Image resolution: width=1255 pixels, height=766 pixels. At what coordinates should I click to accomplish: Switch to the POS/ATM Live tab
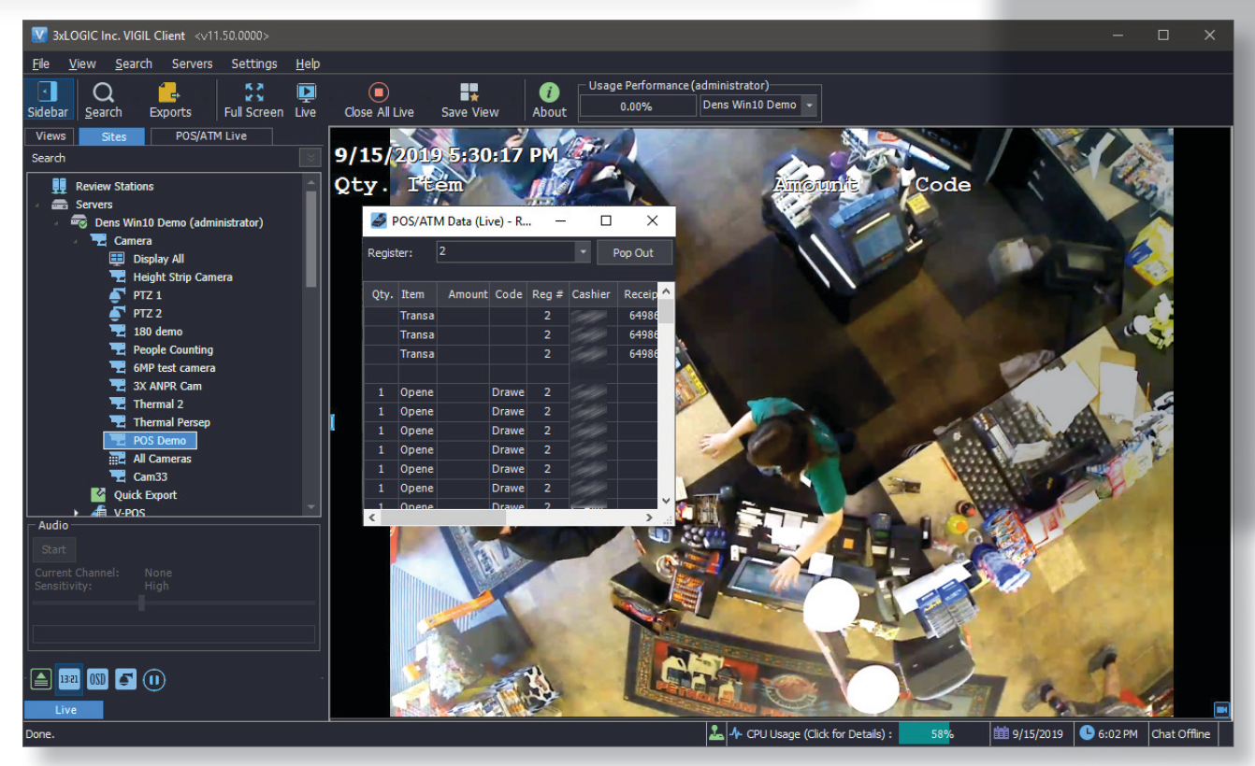click(x=211, y=136)
